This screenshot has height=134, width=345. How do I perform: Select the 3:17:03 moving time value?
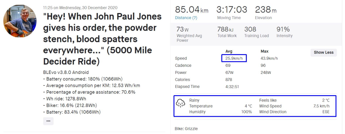pos(232,10)
